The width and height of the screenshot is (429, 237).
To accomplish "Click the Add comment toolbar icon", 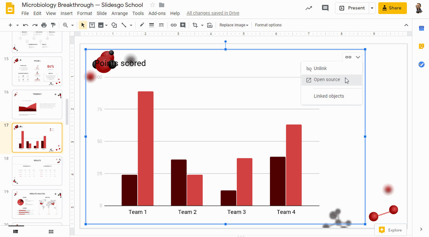I will (x=183, y=25).
